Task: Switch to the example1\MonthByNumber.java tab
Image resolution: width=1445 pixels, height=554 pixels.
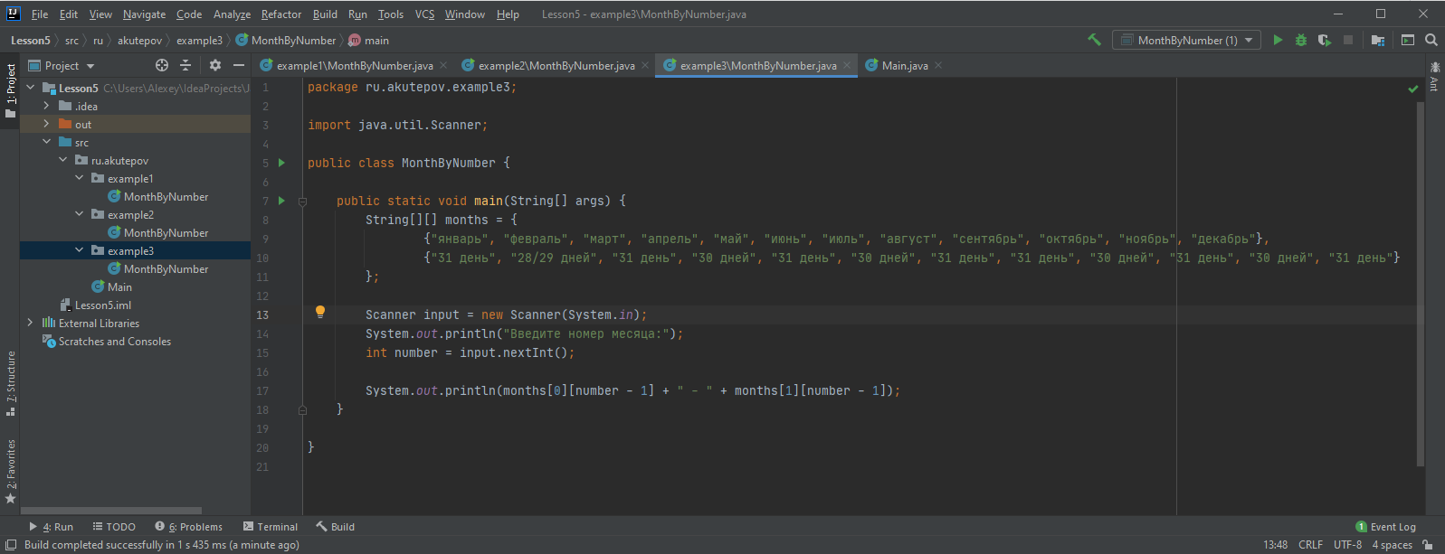Action: [x=354, y=65]
